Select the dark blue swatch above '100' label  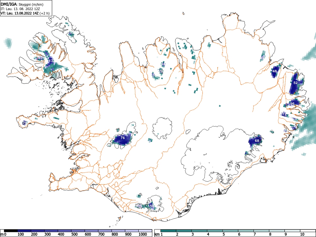click(x=24, y=231)
